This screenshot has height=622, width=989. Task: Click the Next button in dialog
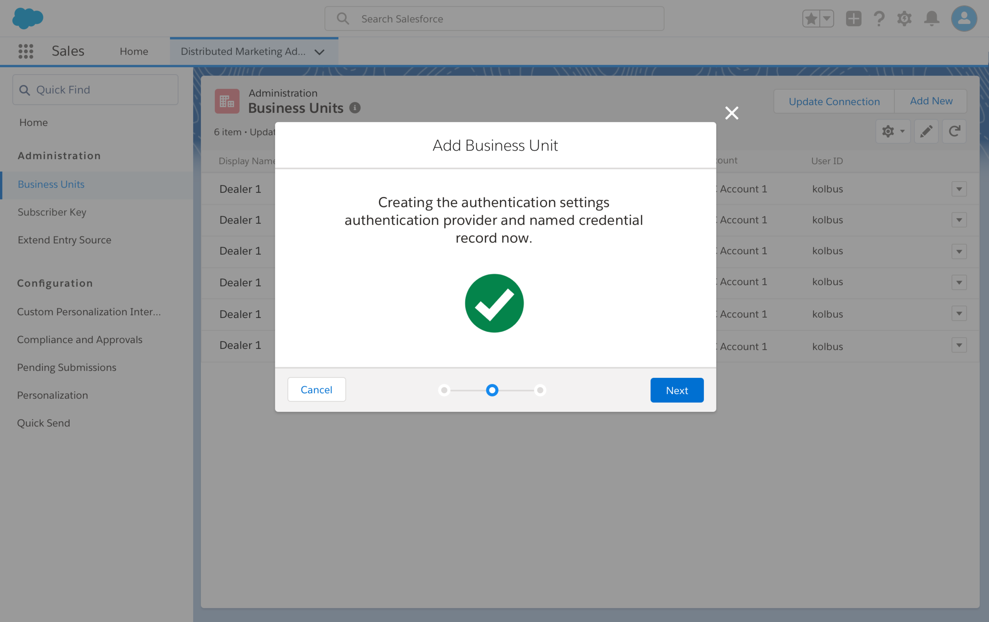(x=676, y=390)
